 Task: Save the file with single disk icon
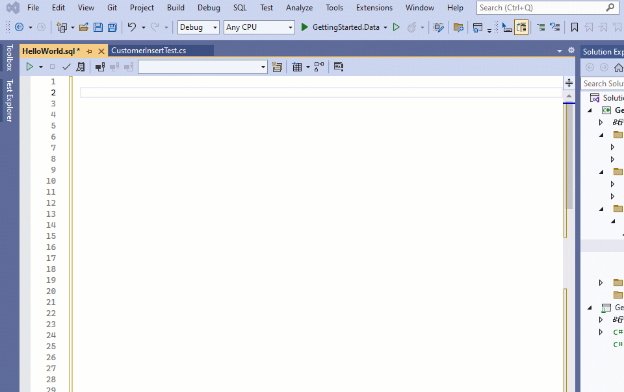(98, 27)
